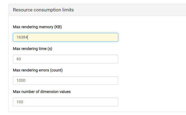Place cursor on the 60 value text

pyautogui.click(x=19, y=59)
